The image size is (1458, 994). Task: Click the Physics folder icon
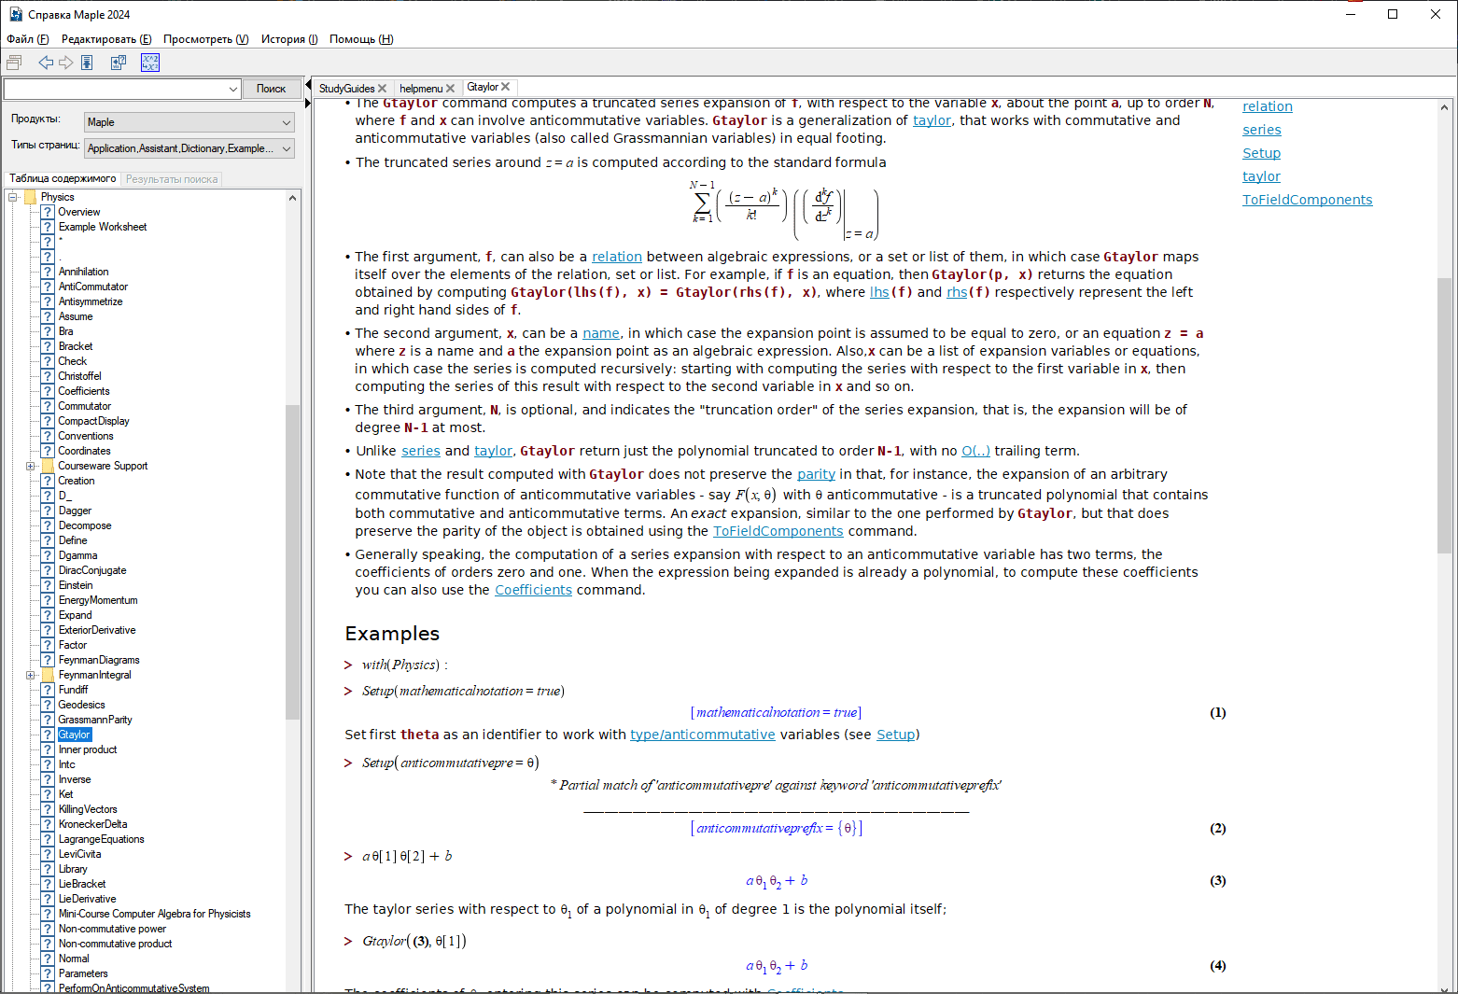point(30,197)
